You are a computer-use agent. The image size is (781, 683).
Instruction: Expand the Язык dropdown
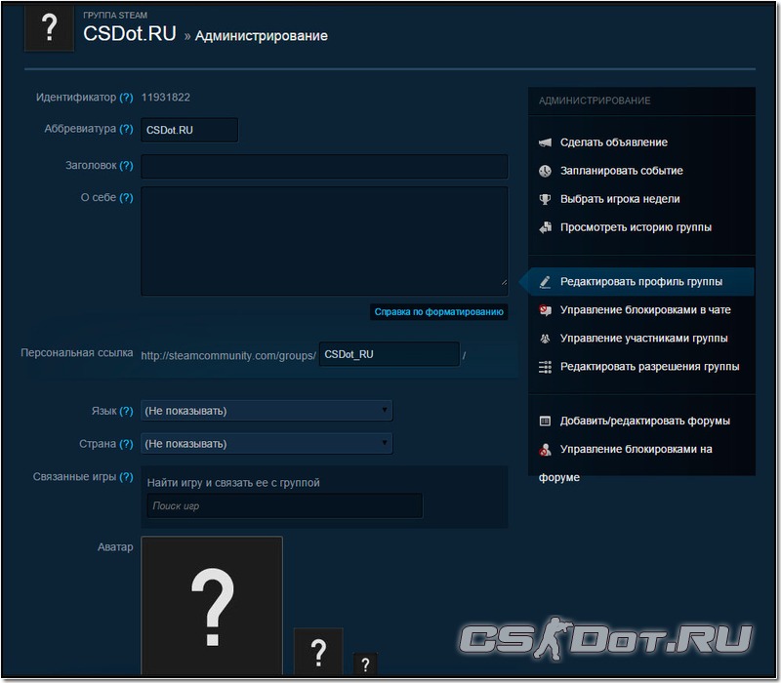pyautogui.click(x=267, y=411)
